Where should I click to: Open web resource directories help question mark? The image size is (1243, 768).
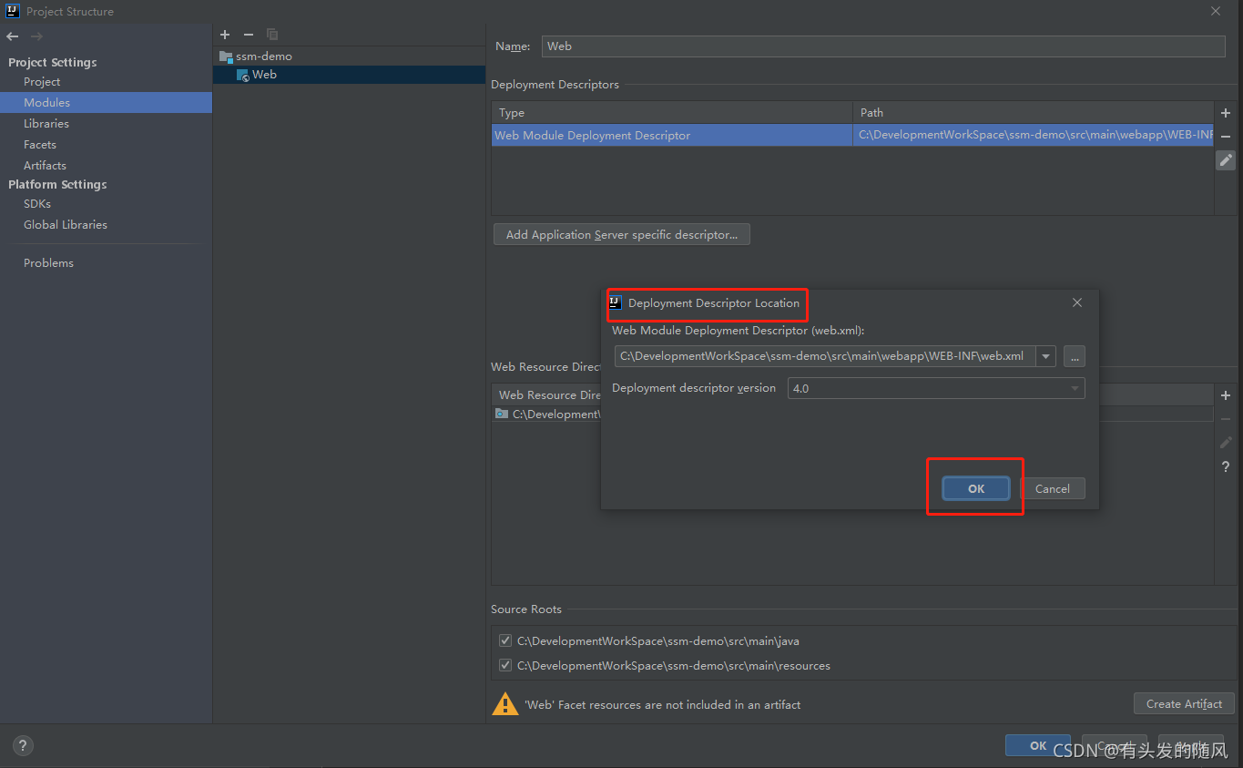[x=1226, y=466]
